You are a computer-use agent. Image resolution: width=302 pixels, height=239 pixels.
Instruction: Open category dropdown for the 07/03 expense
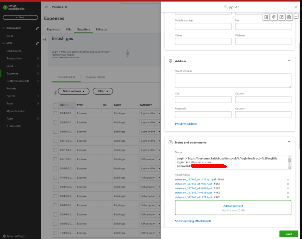pos(159,113)
